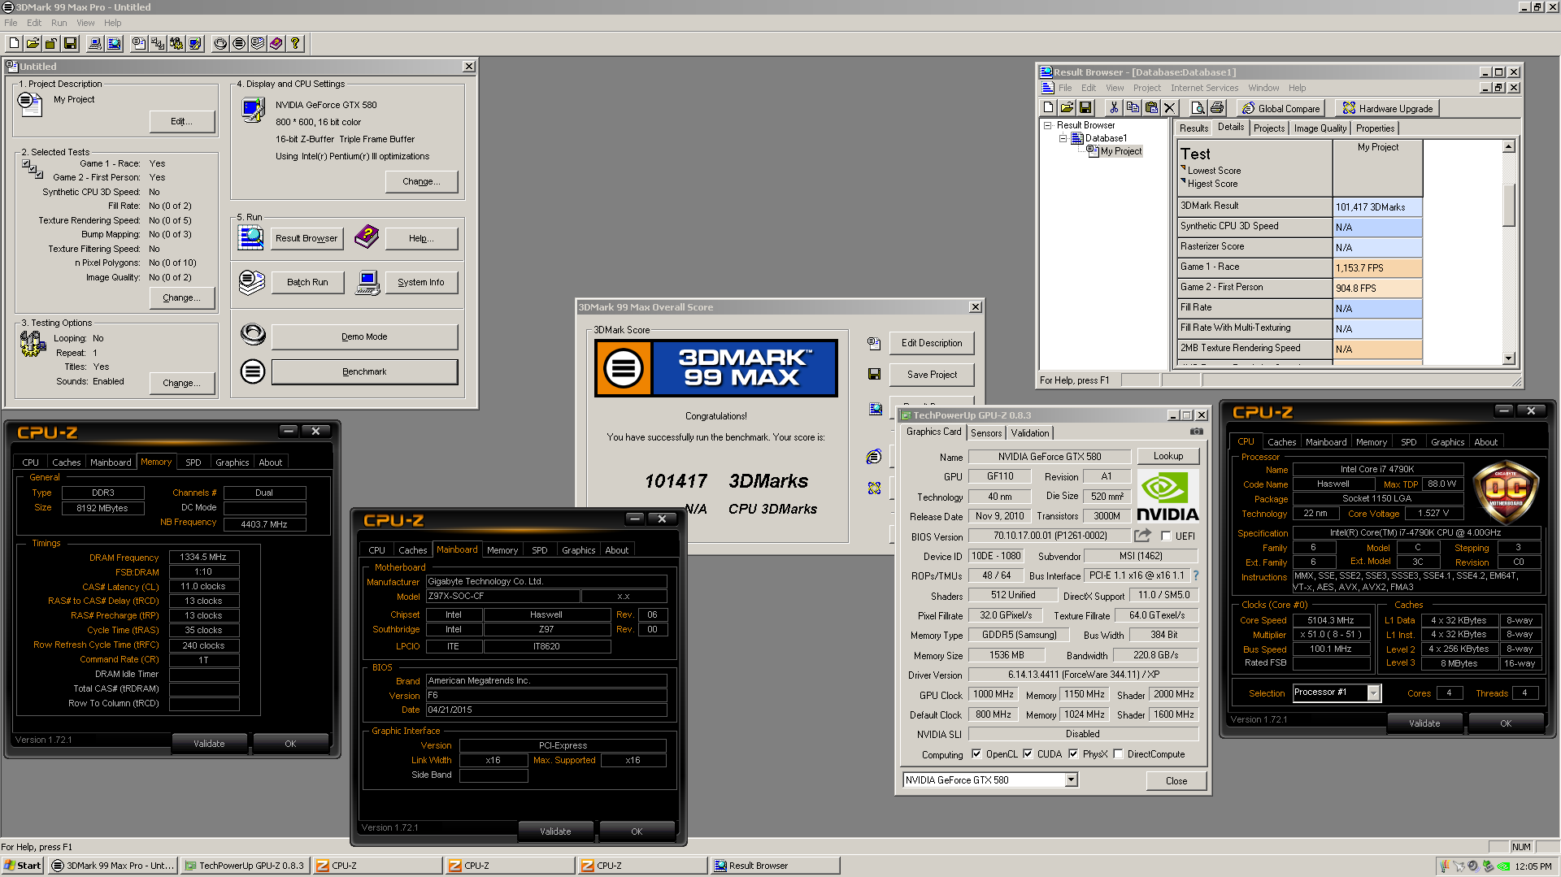Click the vertical scrollbar thumb in Result Browser details
The image size is (1561, 877).
point(1508,205)
